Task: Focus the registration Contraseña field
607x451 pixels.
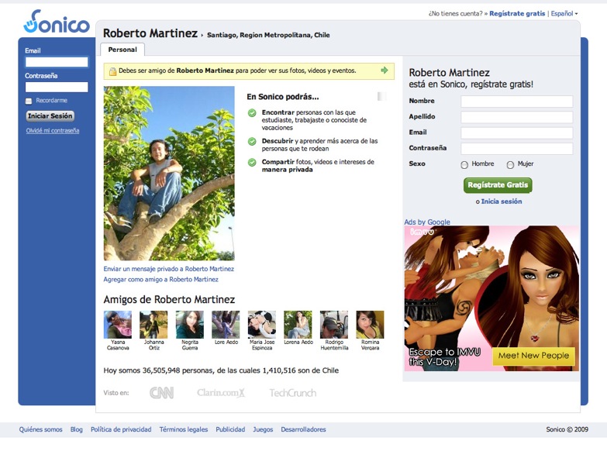Action: 517,149
